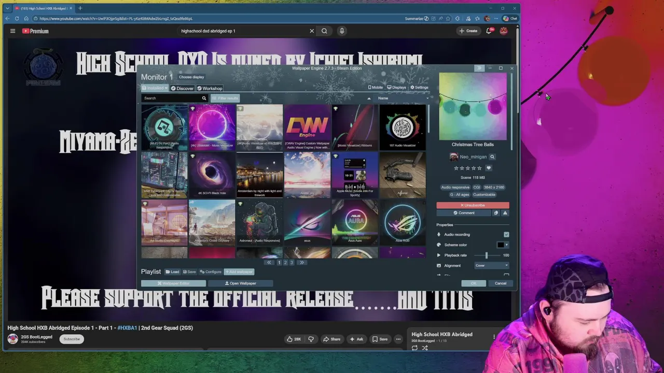Start YouTube voice search microphone
664x373 pixels.
click(x=342, y=31)
